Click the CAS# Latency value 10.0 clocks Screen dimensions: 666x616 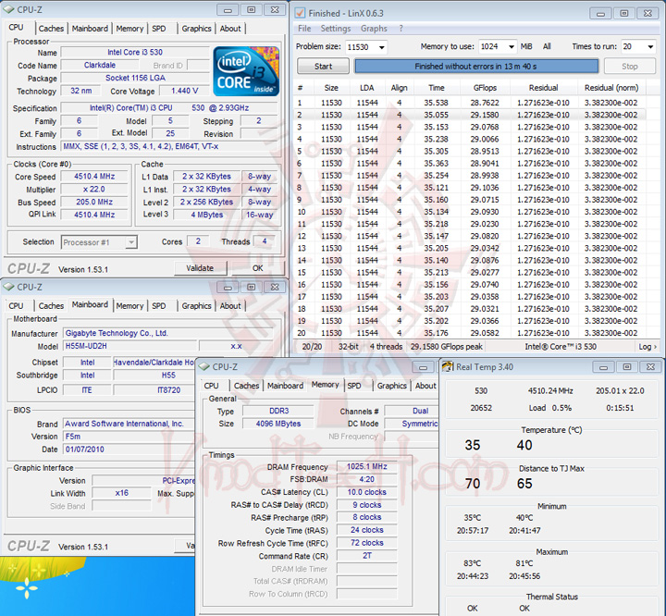[366, 492]
